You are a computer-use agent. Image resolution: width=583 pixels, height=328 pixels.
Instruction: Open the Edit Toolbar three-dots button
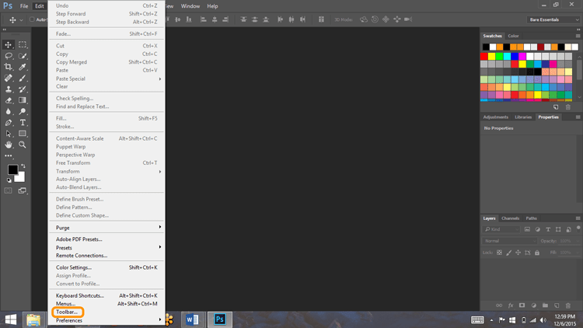9,155
